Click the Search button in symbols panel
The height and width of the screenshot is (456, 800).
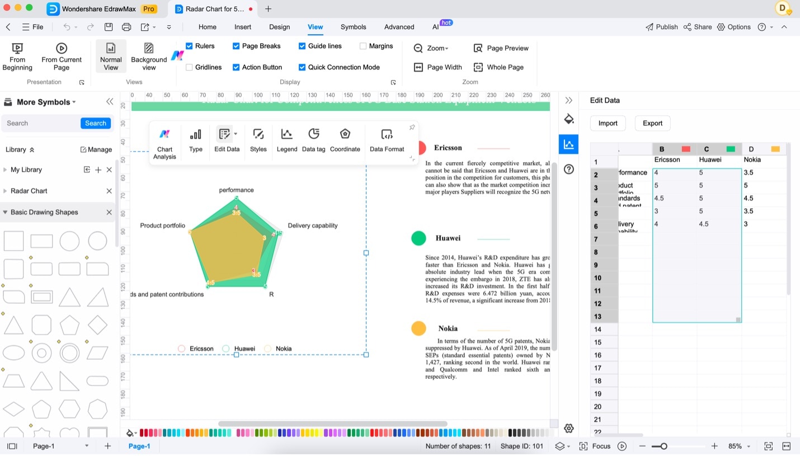tap(96, 123)
